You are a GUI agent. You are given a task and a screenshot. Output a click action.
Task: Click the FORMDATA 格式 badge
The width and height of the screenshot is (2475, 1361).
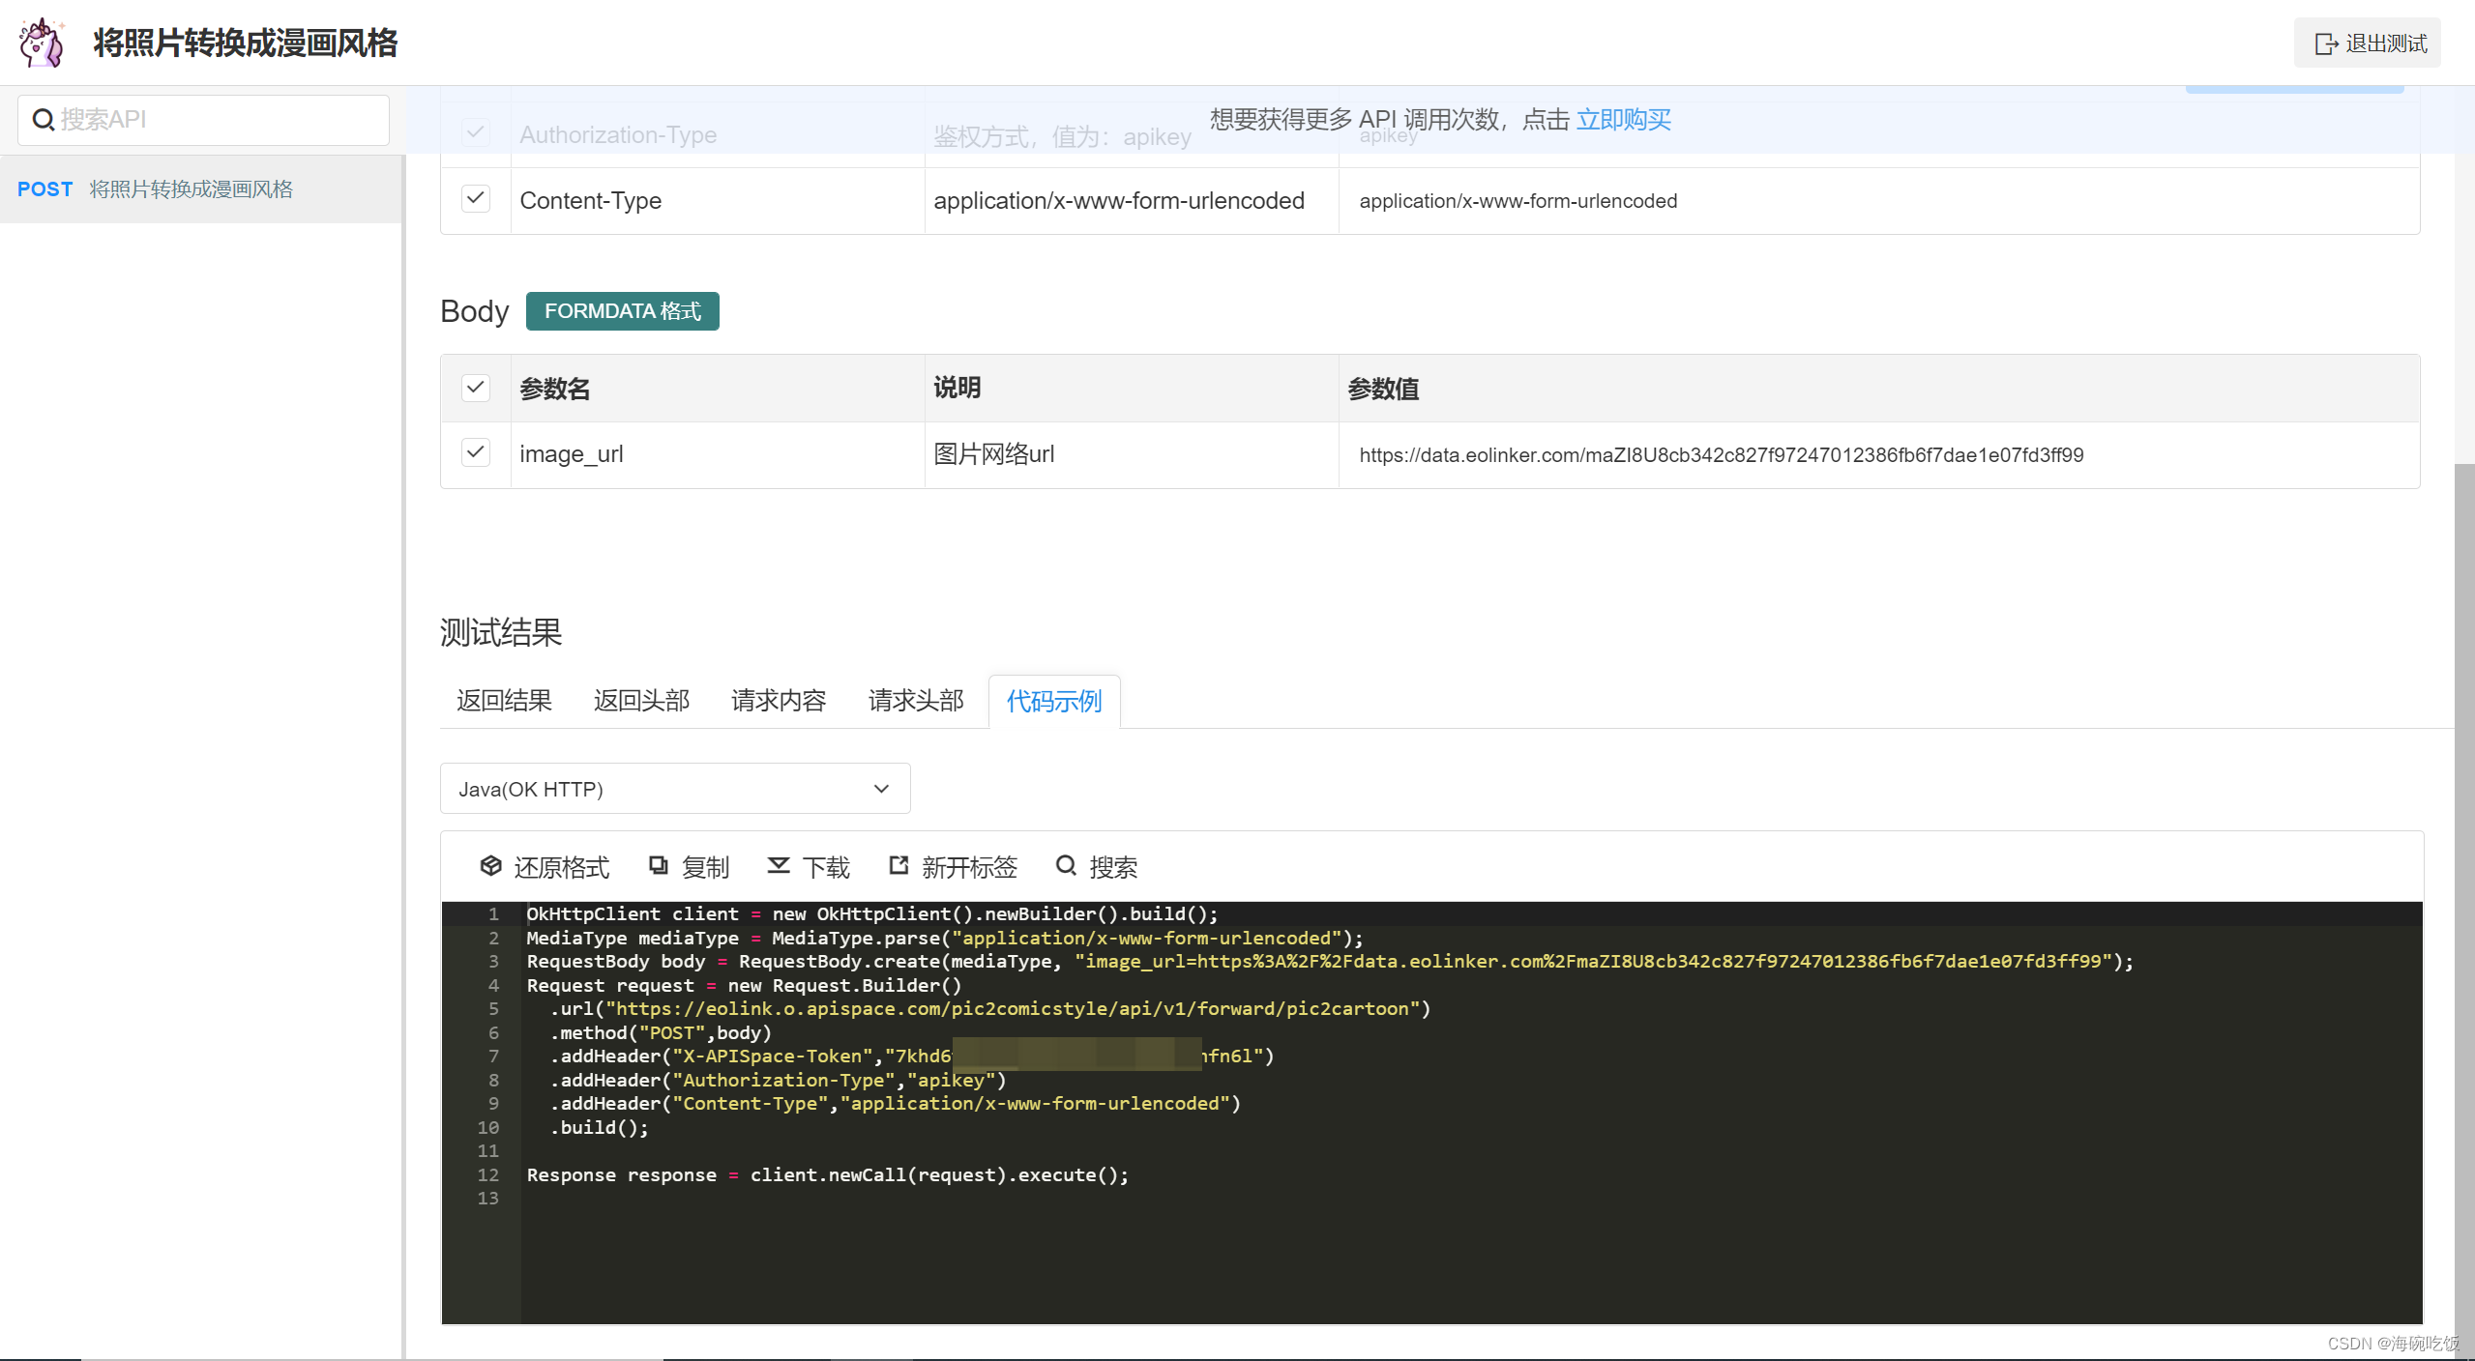click(623, 311)
